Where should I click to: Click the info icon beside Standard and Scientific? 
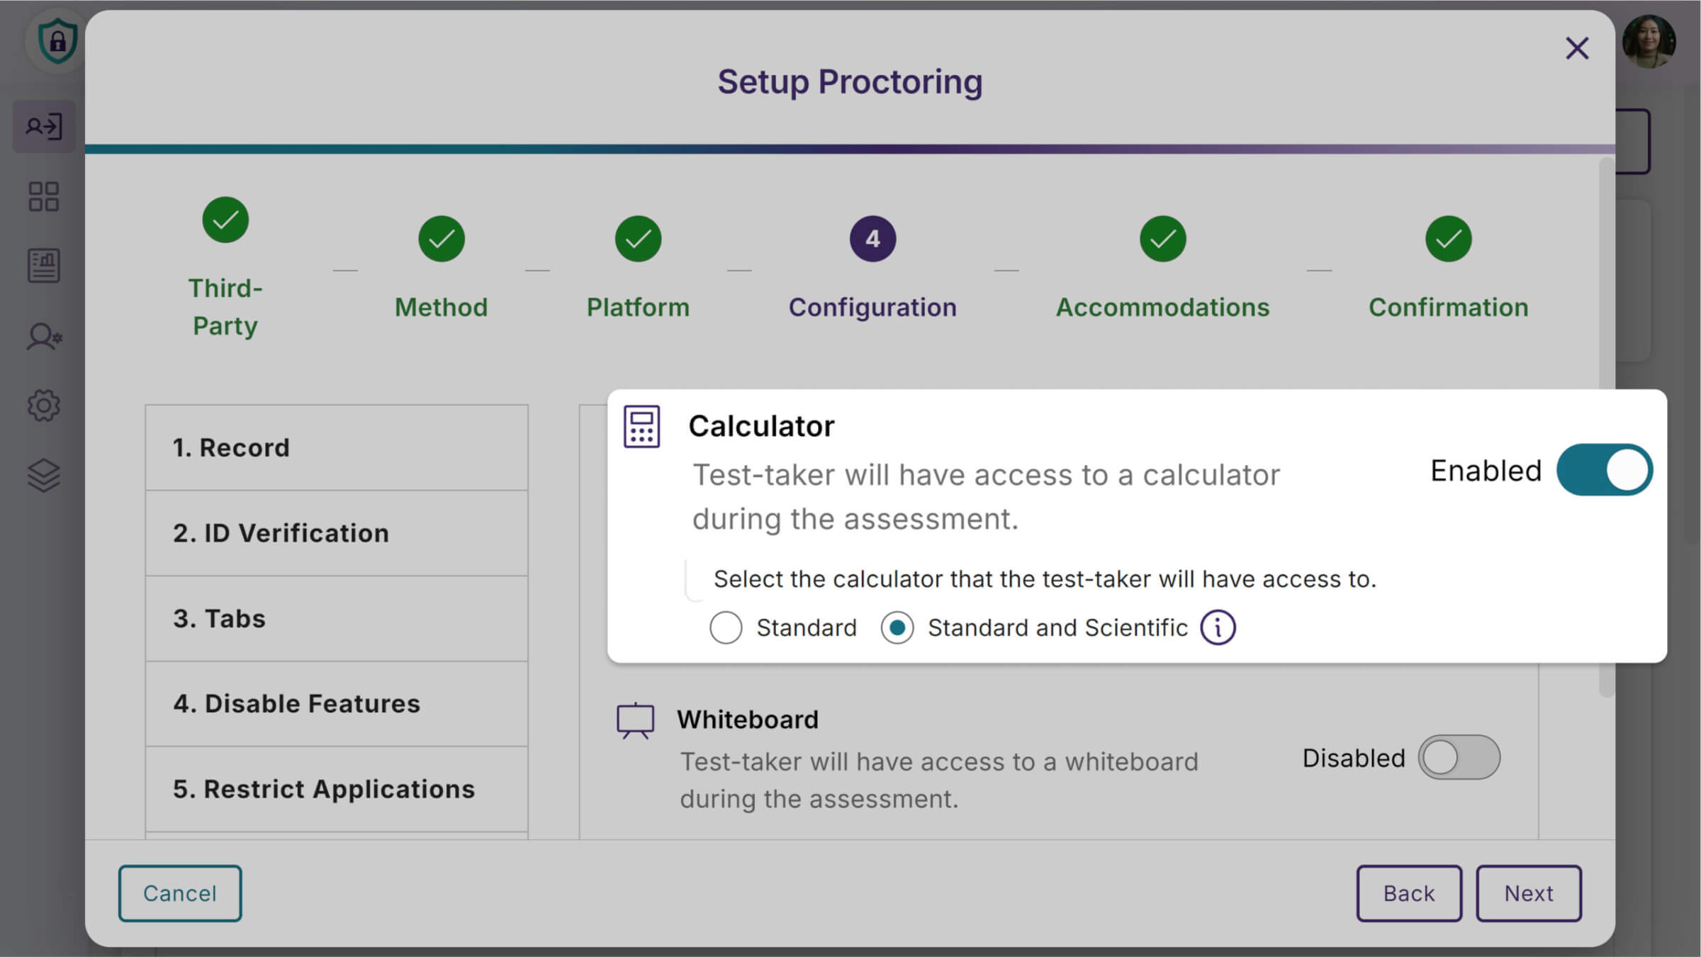[1218, 627]
